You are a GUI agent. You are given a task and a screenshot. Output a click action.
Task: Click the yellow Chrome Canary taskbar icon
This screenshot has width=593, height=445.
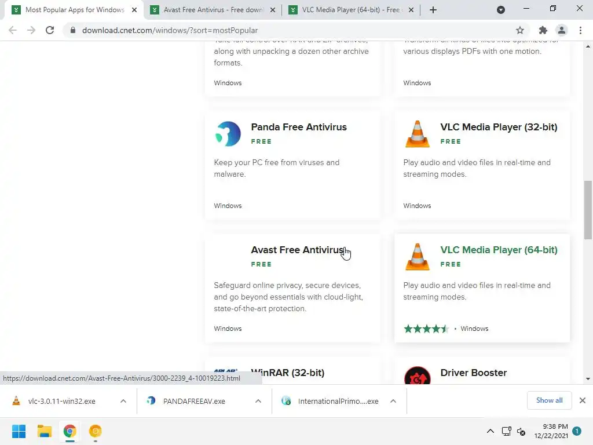pos(96,431)
